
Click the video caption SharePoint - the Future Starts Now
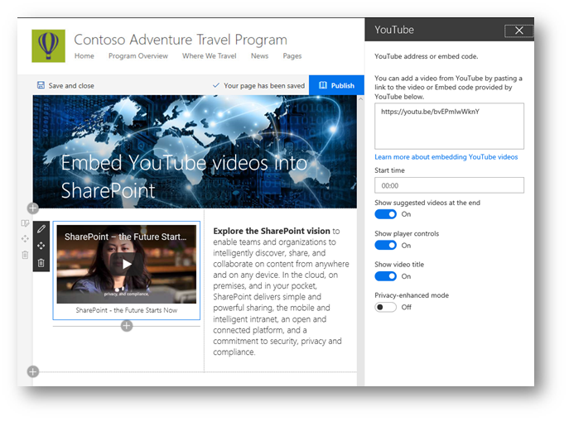126,310
